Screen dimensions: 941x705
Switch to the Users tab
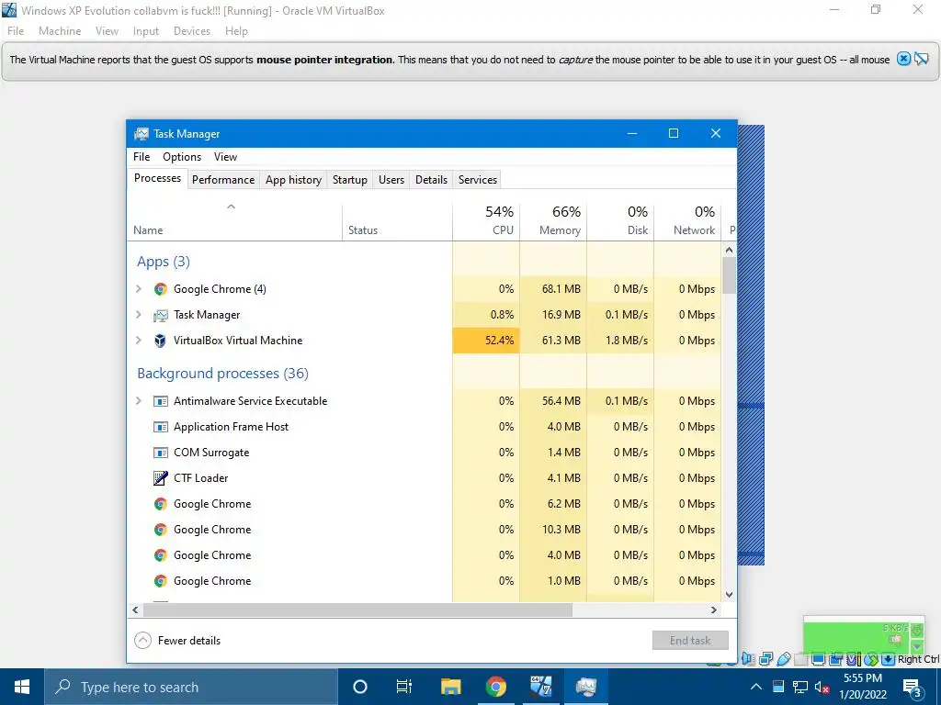391,180
